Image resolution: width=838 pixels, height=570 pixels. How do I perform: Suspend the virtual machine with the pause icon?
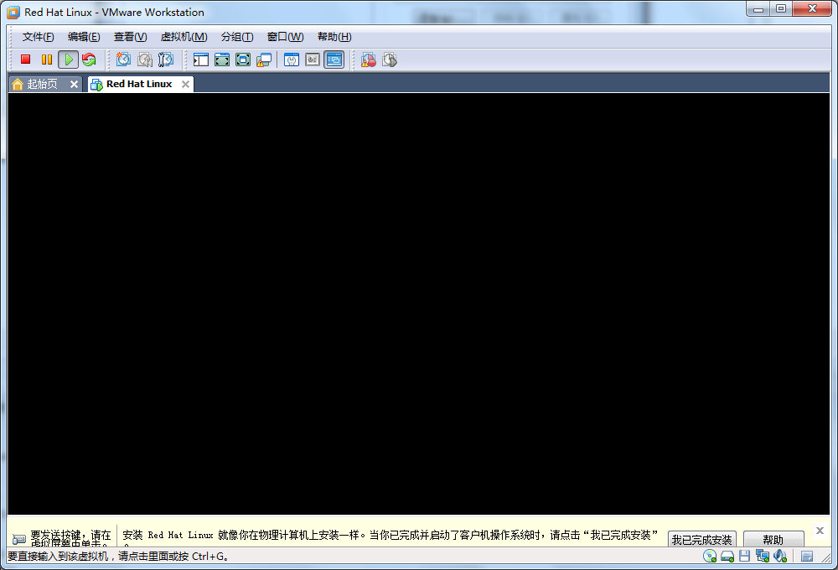46,60
